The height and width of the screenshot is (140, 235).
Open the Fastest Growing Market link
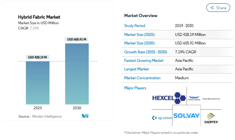[144, 60]
